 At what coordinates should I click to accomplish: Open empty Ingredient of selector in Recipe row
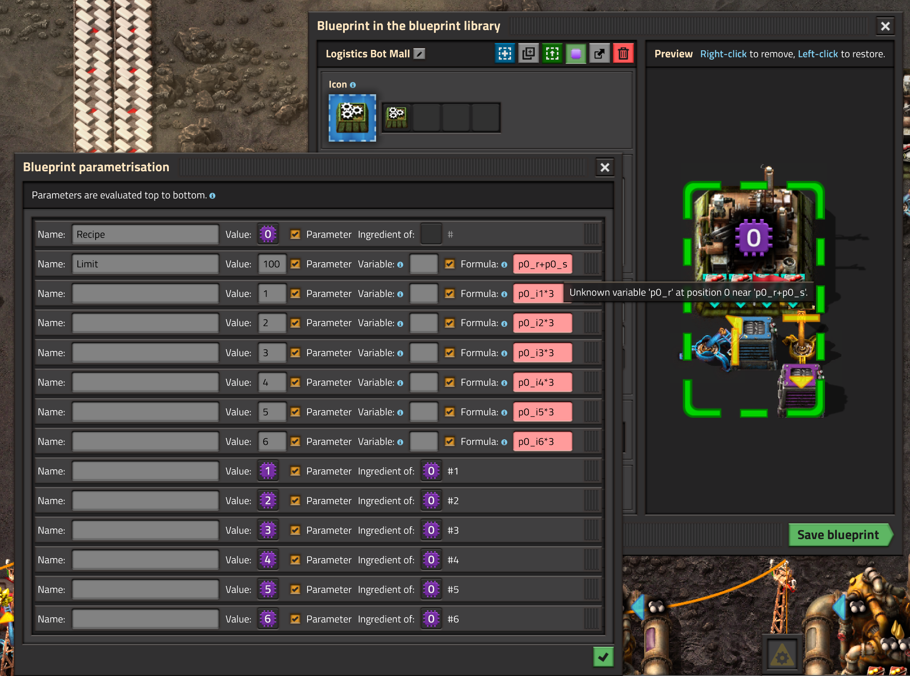[431, 234]
